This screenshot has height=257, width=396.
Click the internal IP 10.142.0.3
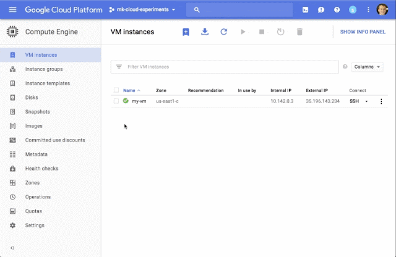pyautogui.click(x=282, y=101)
